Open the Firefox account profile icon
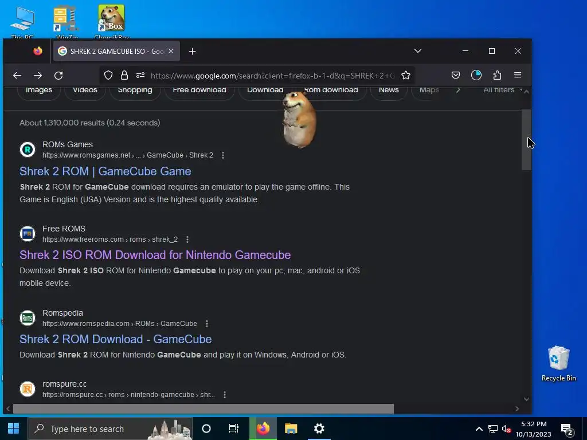 coord(476,75)
